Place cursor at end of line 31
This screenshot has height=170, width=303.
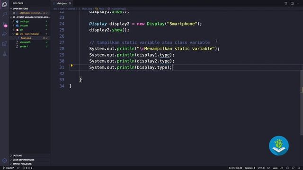(172, 68)
